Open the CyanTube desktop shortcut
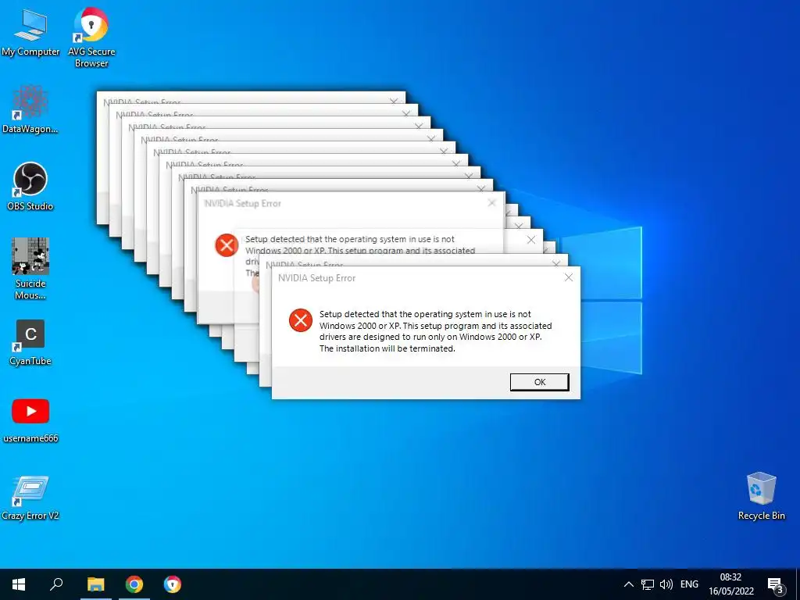 click(30, 343)
